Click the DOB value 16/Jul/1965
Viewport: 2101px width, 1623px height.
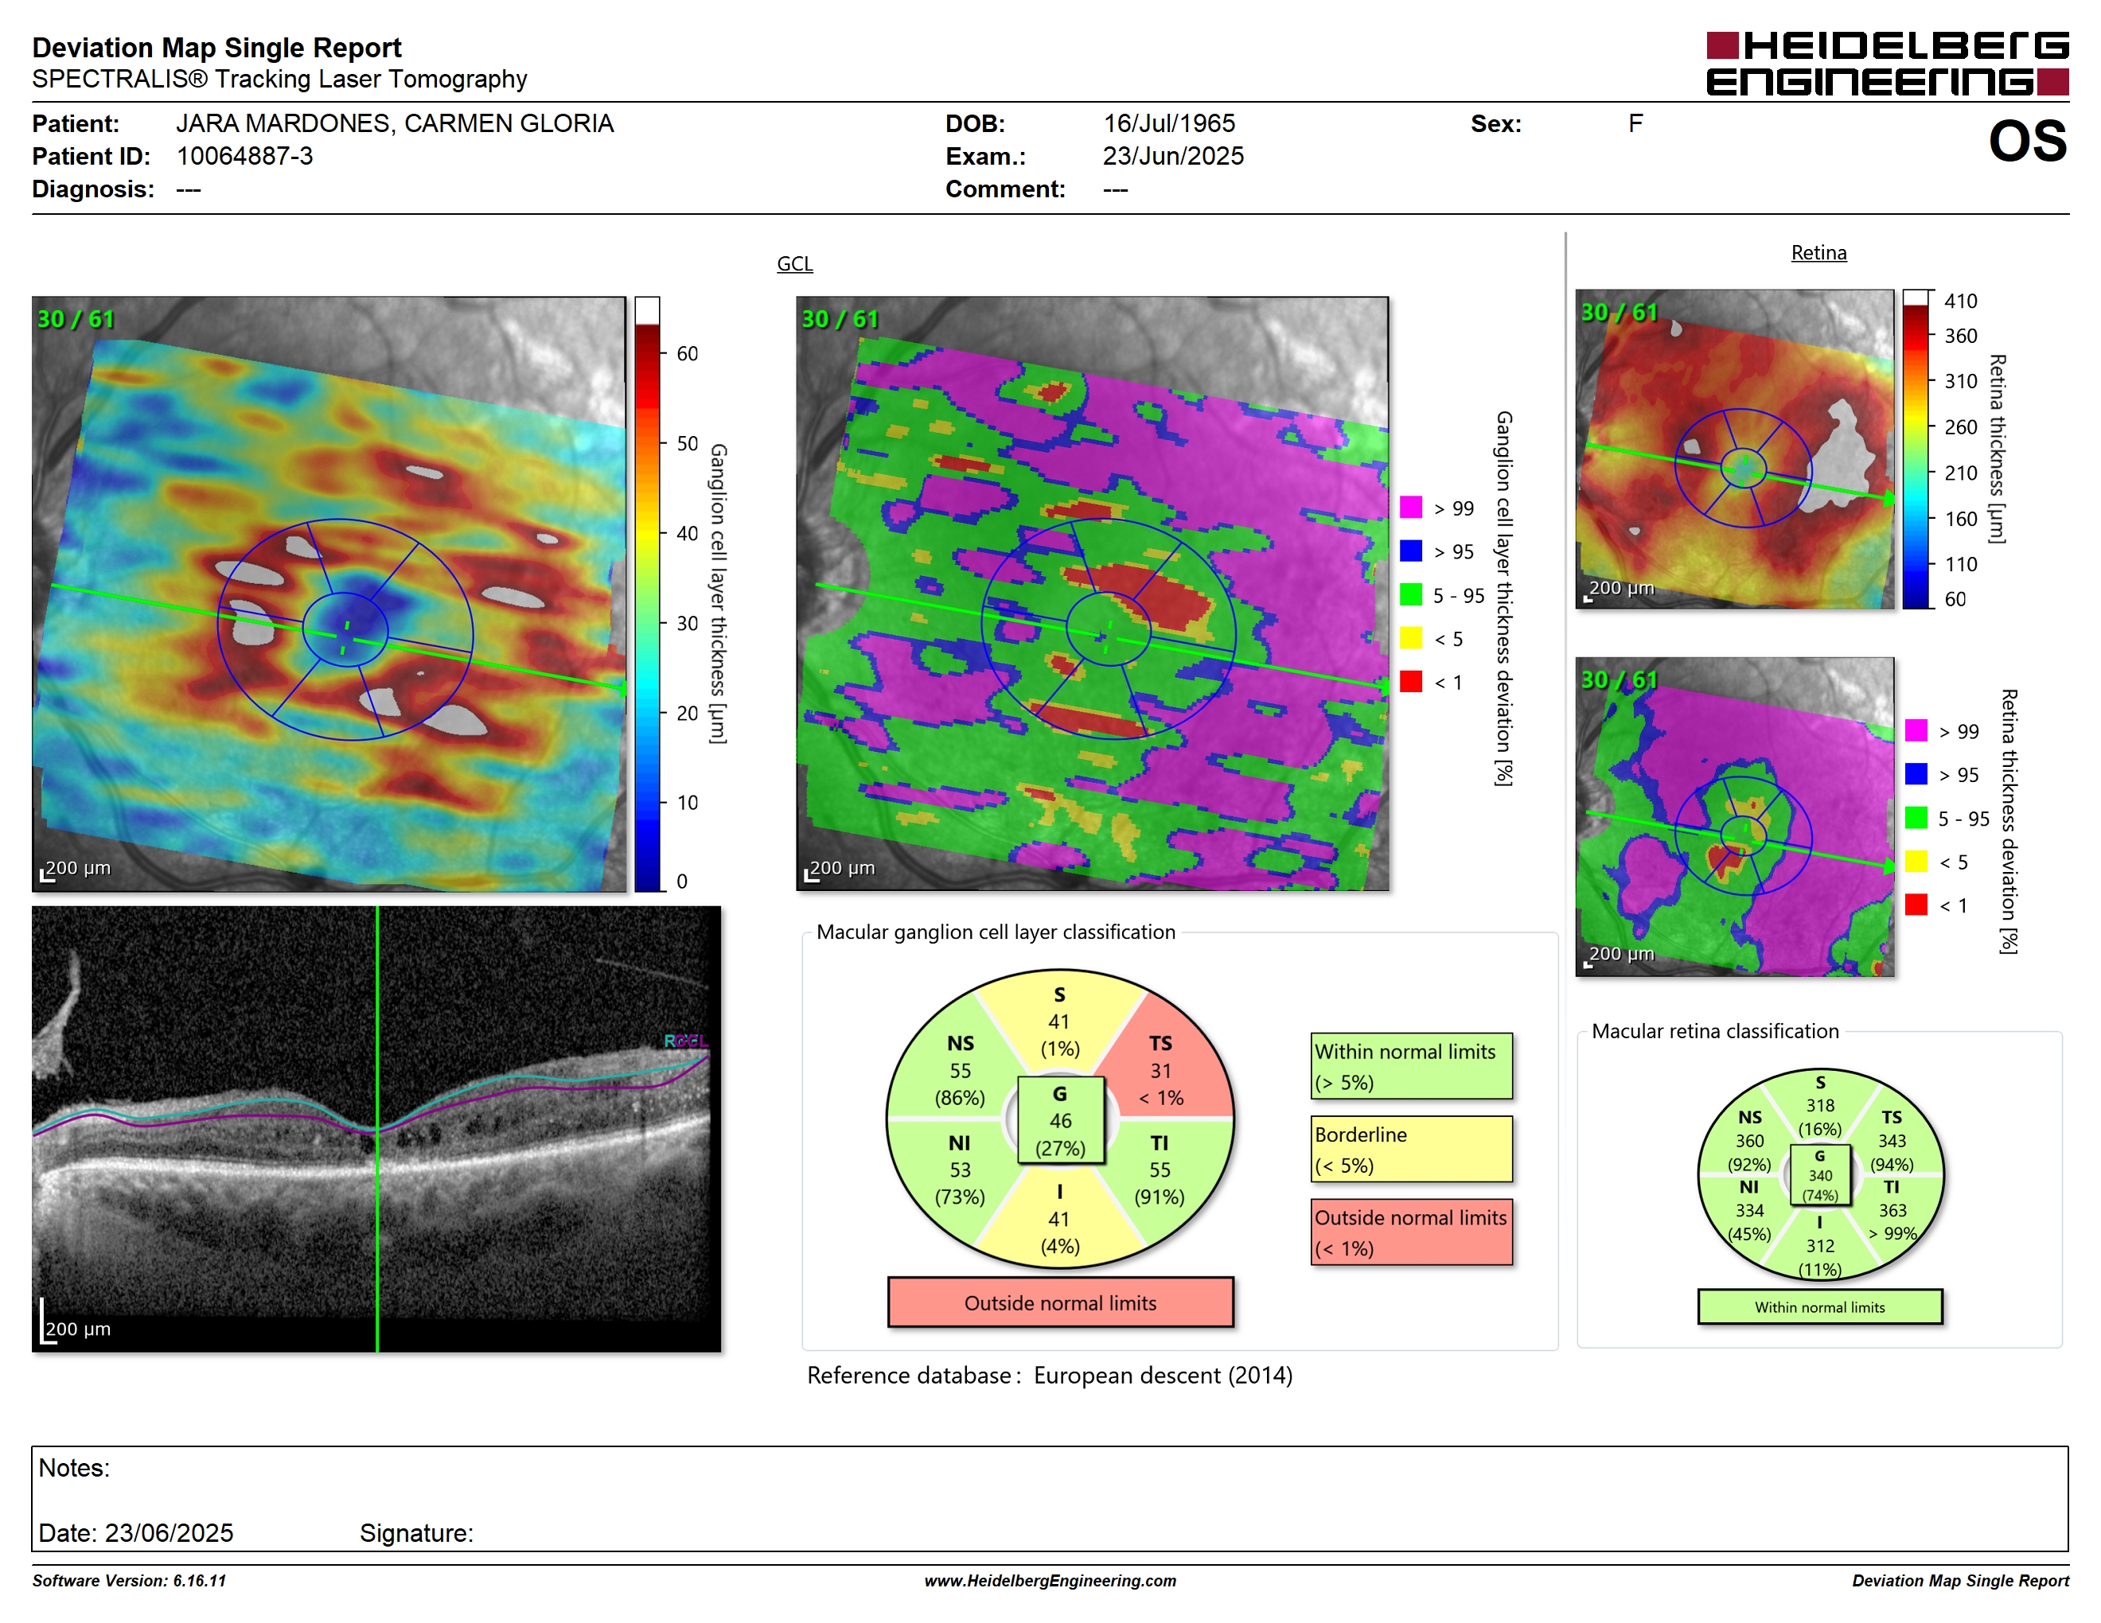1169,123
